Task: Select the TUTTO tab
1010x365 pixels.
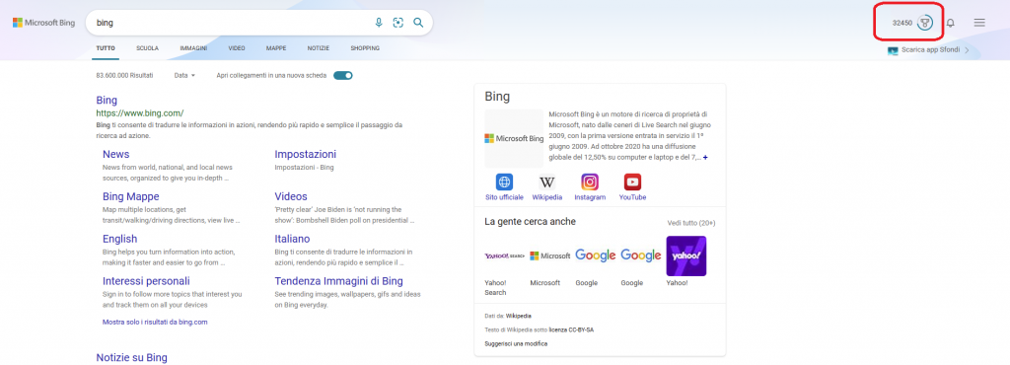Action: (x=106, y=48)
